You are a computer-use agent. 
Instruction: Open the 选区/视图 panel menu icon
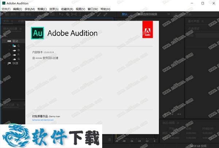click(x=178, y=123)
